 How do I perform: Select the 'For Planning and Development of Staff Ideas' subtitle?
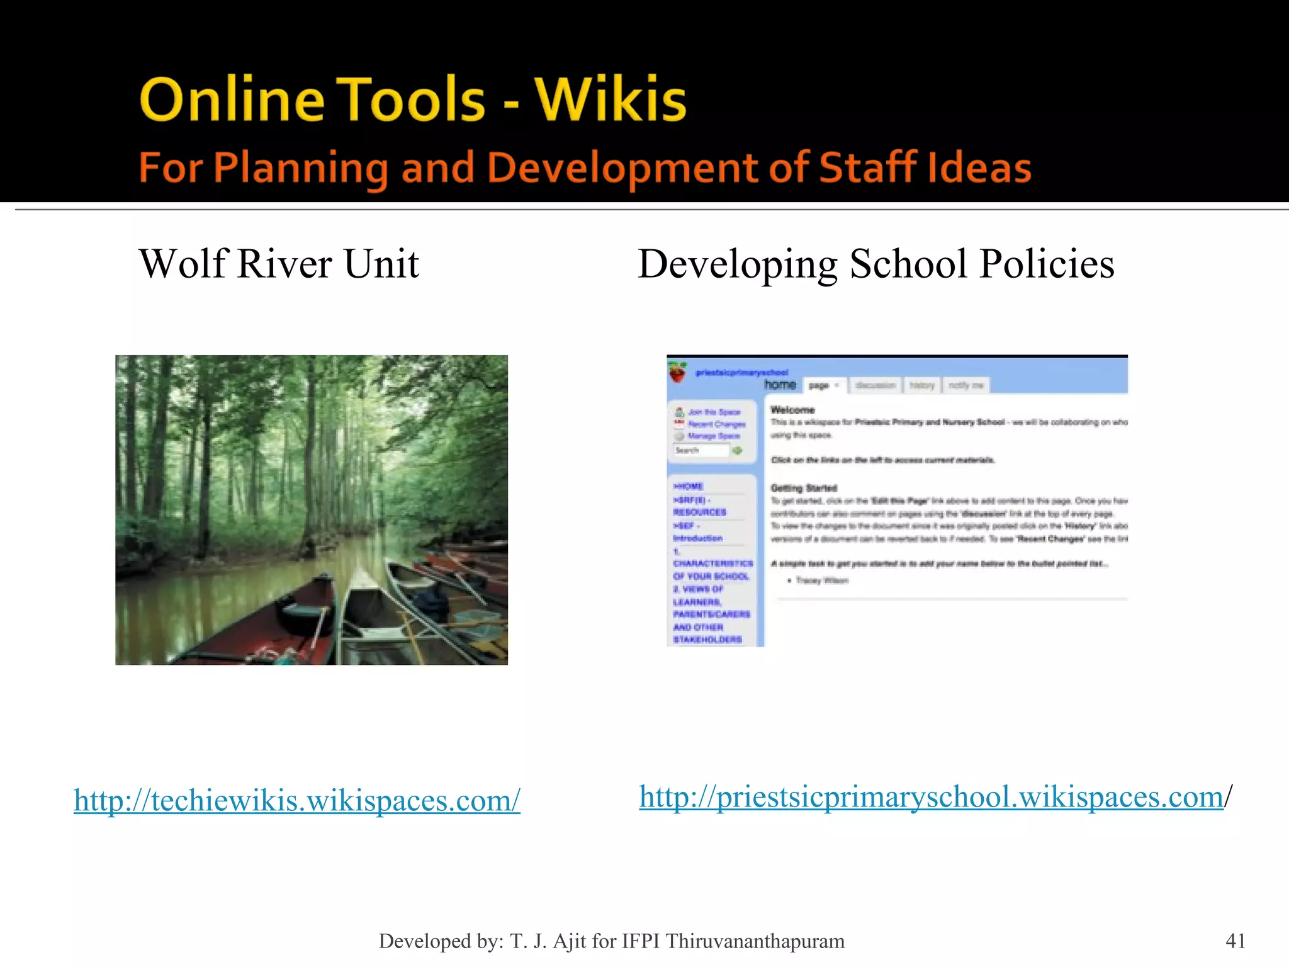point(585,168)
